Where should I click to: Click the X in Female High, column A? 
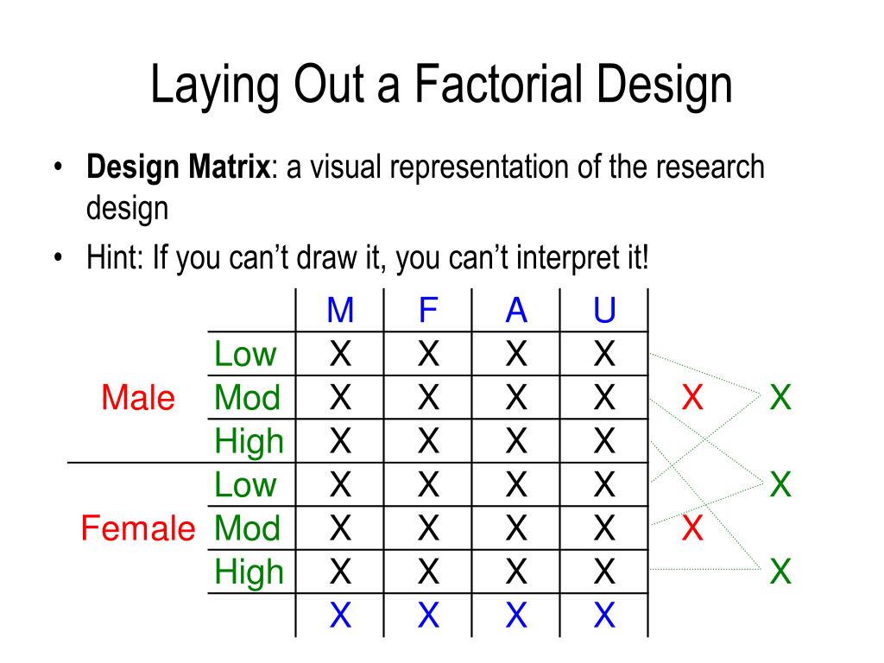pyautogui.click(x=516, y=571)
